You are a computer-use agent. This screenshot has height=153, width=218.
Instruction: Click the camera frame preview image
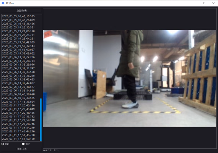[x=130, y=78]
